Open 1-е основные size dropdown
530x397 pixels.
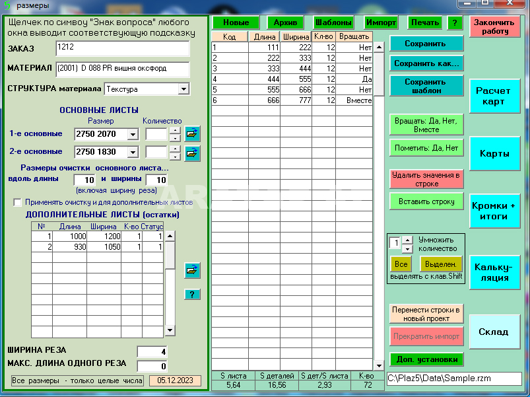tap(132, 134)
